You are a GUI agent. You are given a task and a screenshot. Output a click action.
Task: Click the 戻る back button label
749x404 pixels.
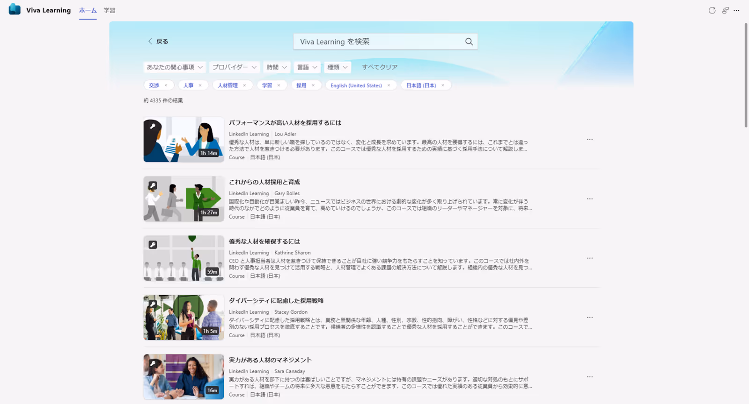click(162, 42)
